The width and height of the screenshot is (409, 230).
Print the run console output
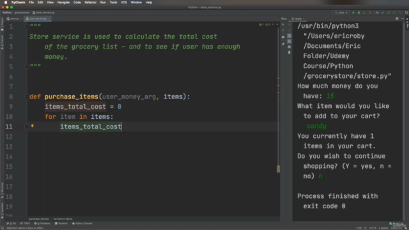(289, 47)
